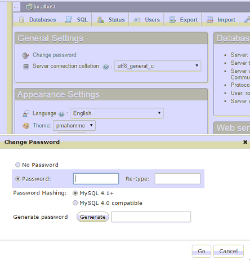Choose MySQL 4.1+ password hashing
Viewport: 250px width, 260px height.
click(75, 193)
